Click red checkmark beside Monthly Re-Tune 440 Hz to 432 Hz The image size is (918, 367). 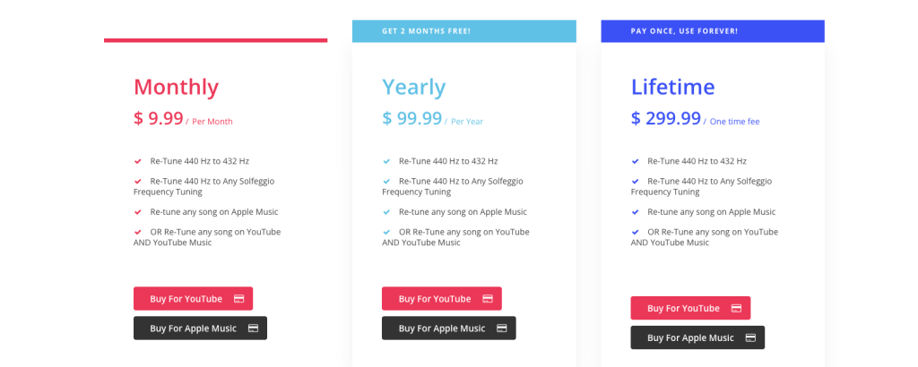pos(138,161)
